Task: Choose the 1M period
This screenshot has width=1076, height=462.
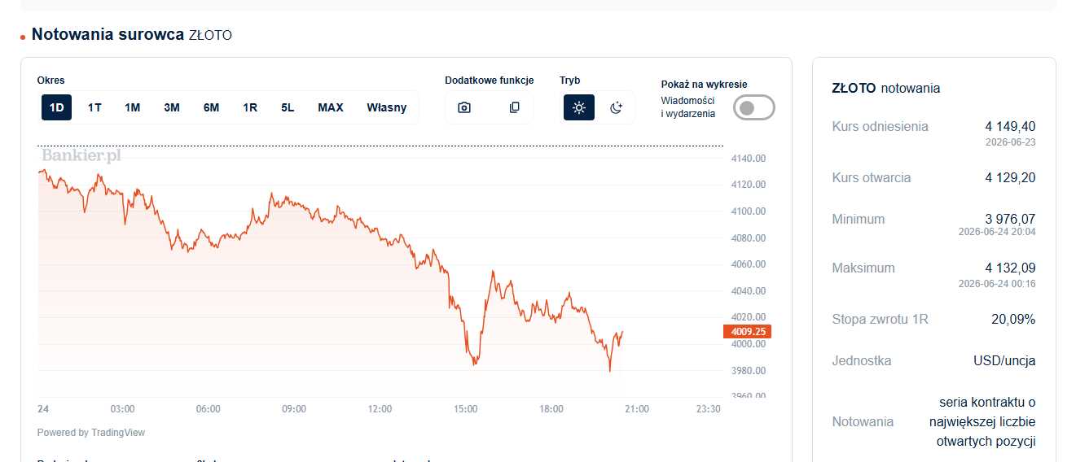Action: pos(133,107)
